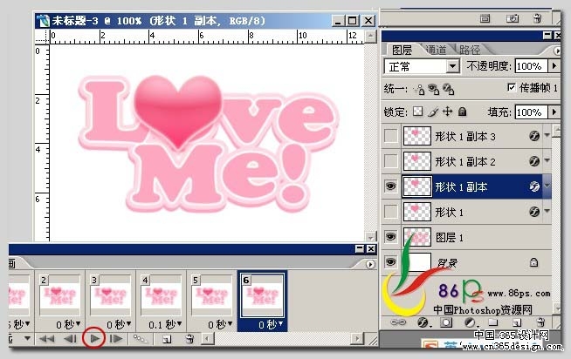Create new fill or adjustment layer
Viewport: 571px width, 359px height.
(470, 322)
